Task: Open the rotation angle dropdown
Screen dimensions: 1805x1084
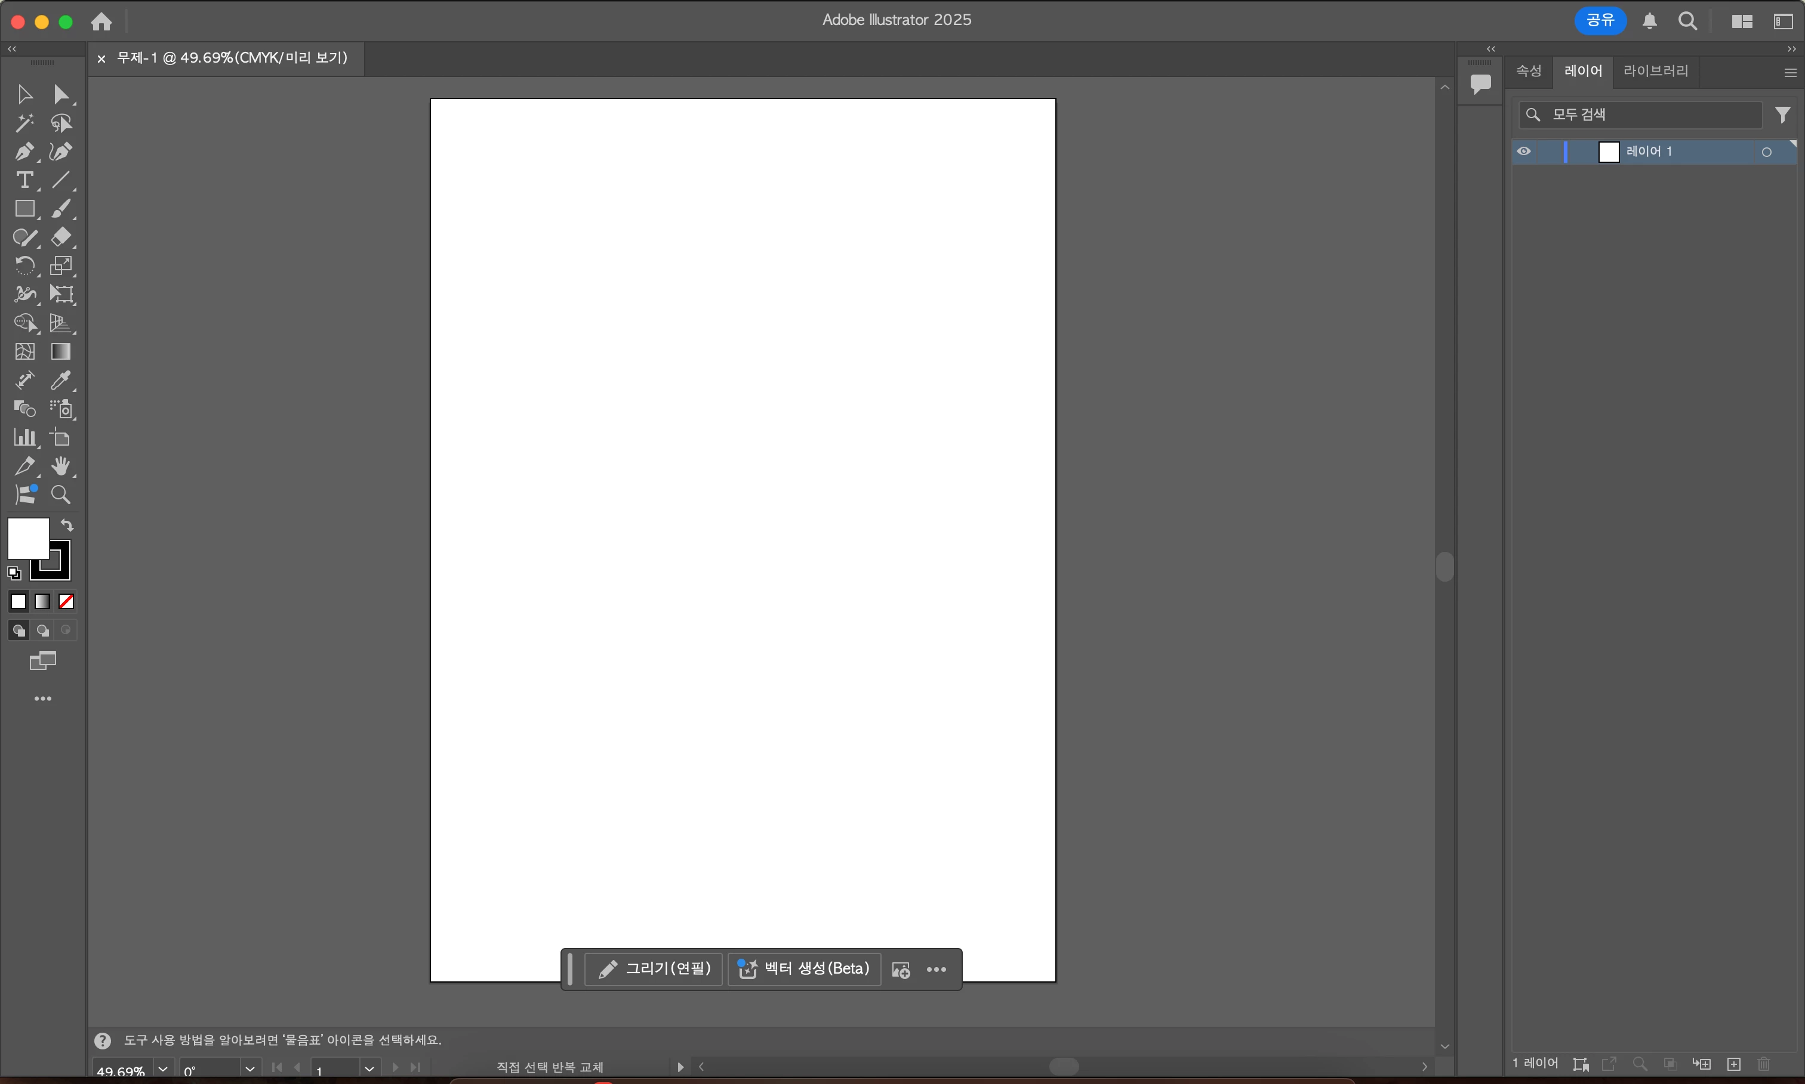Action: 250,1068
